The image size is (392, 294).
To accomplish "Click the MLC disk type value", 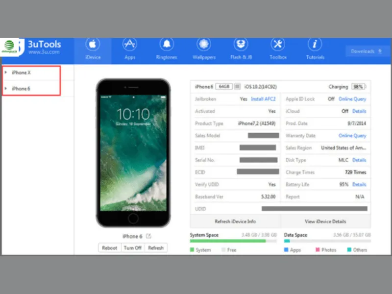I will [343, 160].
